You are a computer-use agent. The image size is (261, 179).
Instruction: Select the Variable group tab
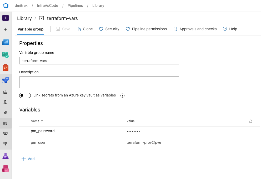tap(31, 29)
